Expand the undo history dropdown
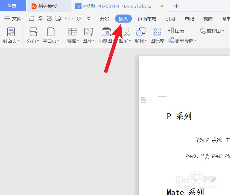The height and width of the screenshot is (195, 230). point(73,19)
